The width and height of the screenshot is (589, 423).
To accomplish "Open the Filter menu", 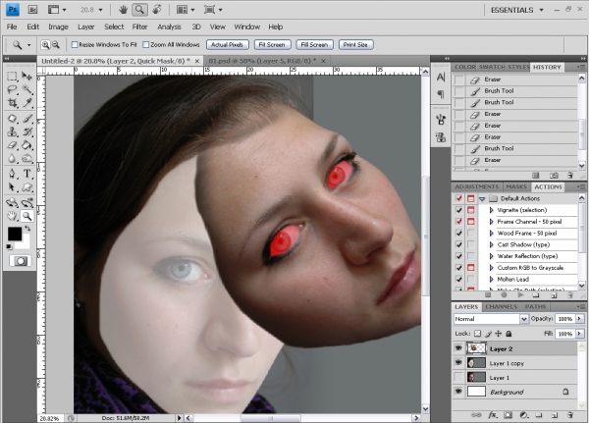I will coord(139,26).
